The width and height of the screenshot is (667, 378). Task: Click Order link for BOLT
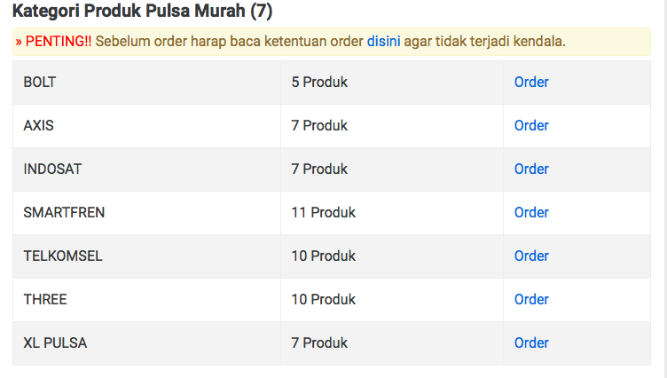531,82
